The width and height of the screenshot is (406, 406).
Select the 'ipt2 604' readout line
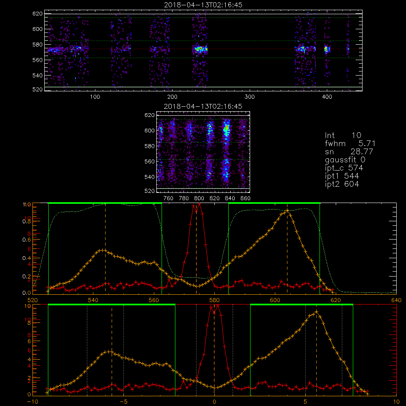(342, 184)
